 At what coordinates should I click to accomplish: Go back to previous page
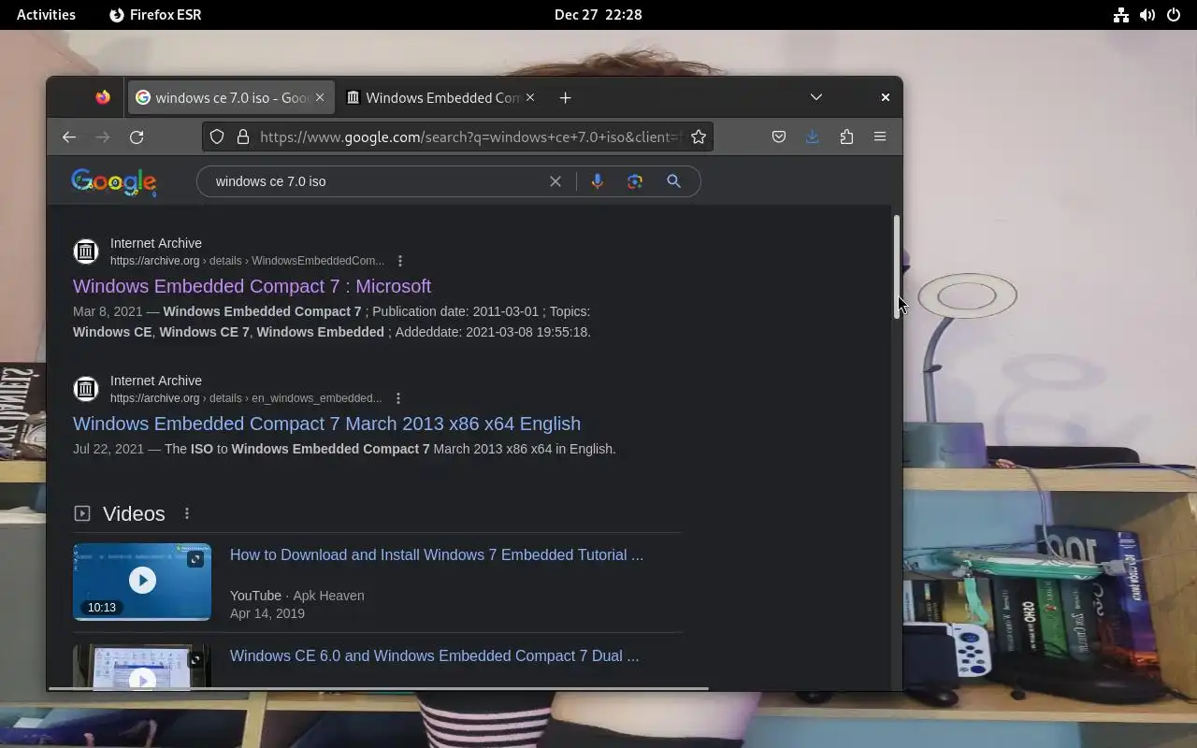(x=69, y=137)
